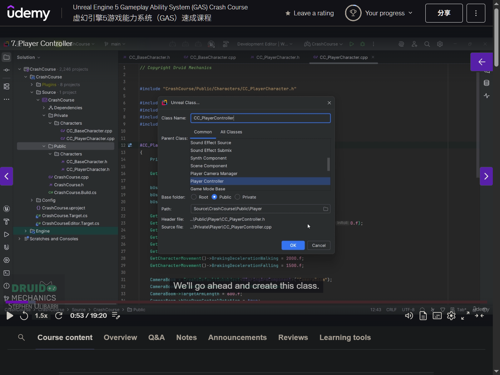This screenshot has height=375, width=500.
Task: Add a note at current time
Action: [x=116, y=316]
